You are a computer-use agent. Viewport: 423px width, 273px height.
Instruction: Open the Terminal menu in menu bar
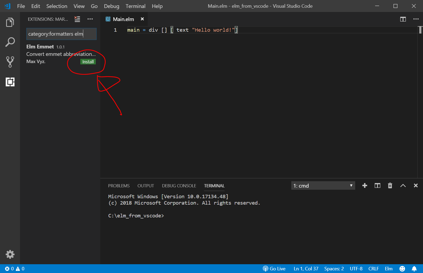(x=135, y=6)
